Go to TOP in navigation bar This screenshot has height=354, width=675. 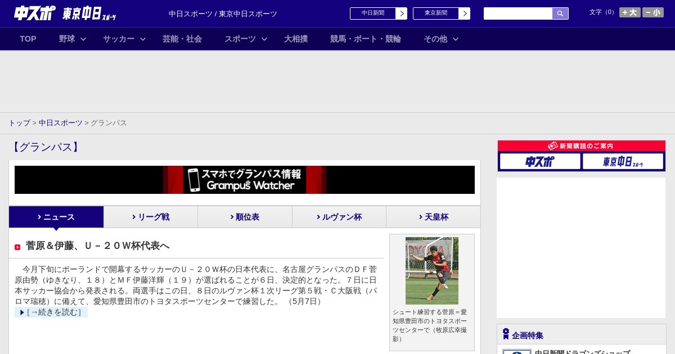(28, 39)
